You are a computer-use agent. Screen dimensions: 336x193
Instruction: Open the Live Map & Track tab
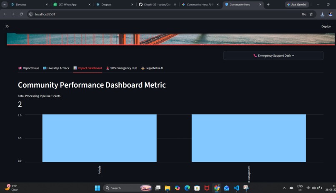click(56, 68)
